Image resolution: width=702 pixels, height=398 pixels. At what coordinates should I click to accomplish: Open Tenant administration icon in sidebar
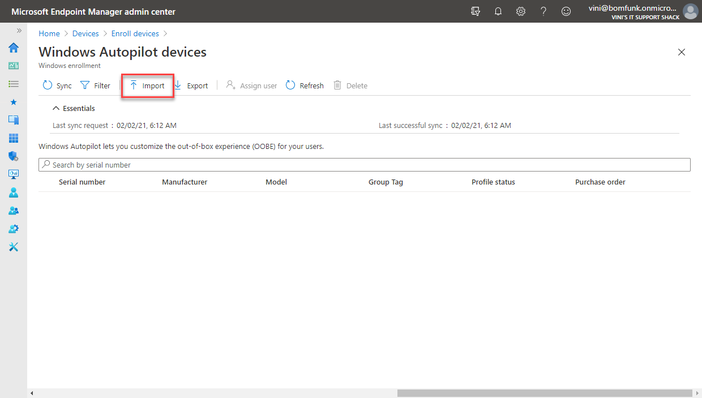coord(14,229)
